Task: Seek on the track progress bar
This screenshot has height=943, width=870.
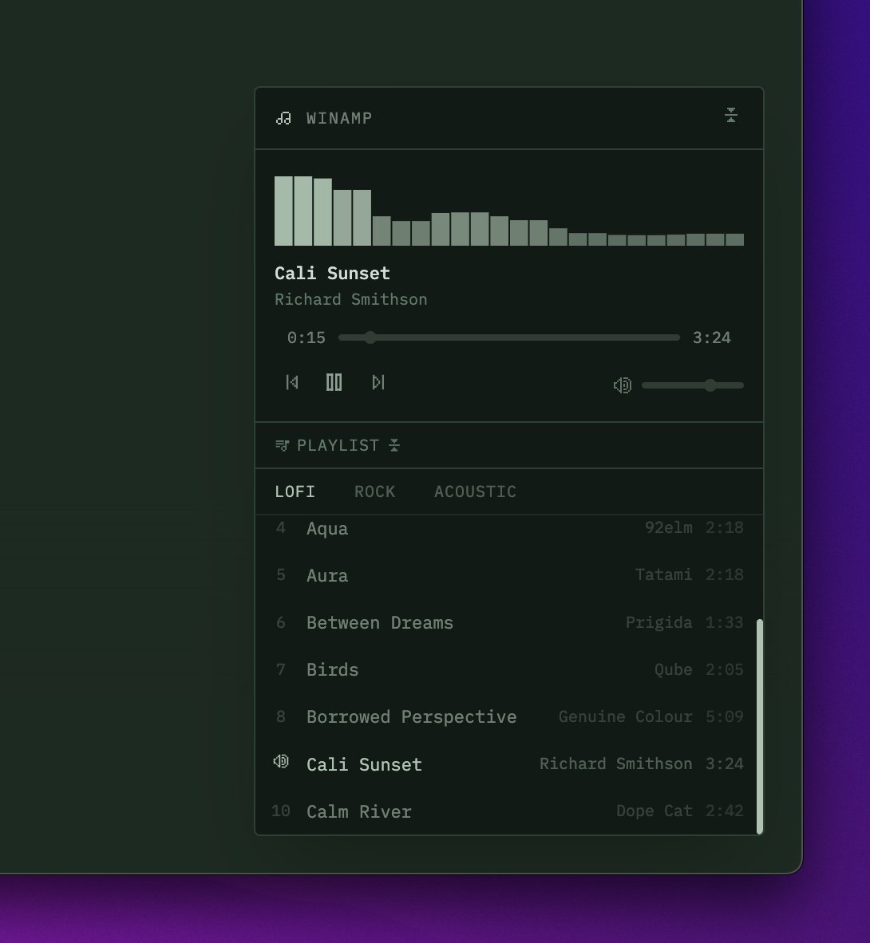Action: coord(509,337)
